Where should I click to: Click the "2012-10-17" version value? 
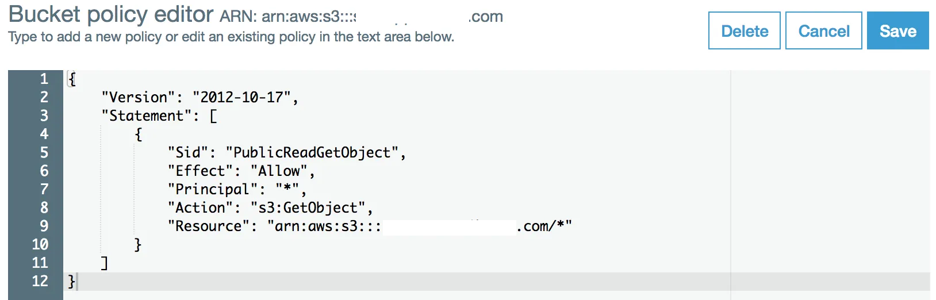(x=241, y=97)
